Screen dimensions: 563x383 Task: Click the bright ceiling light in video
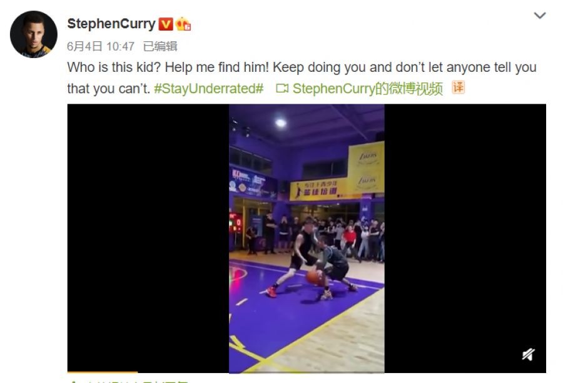pos(281,123)
